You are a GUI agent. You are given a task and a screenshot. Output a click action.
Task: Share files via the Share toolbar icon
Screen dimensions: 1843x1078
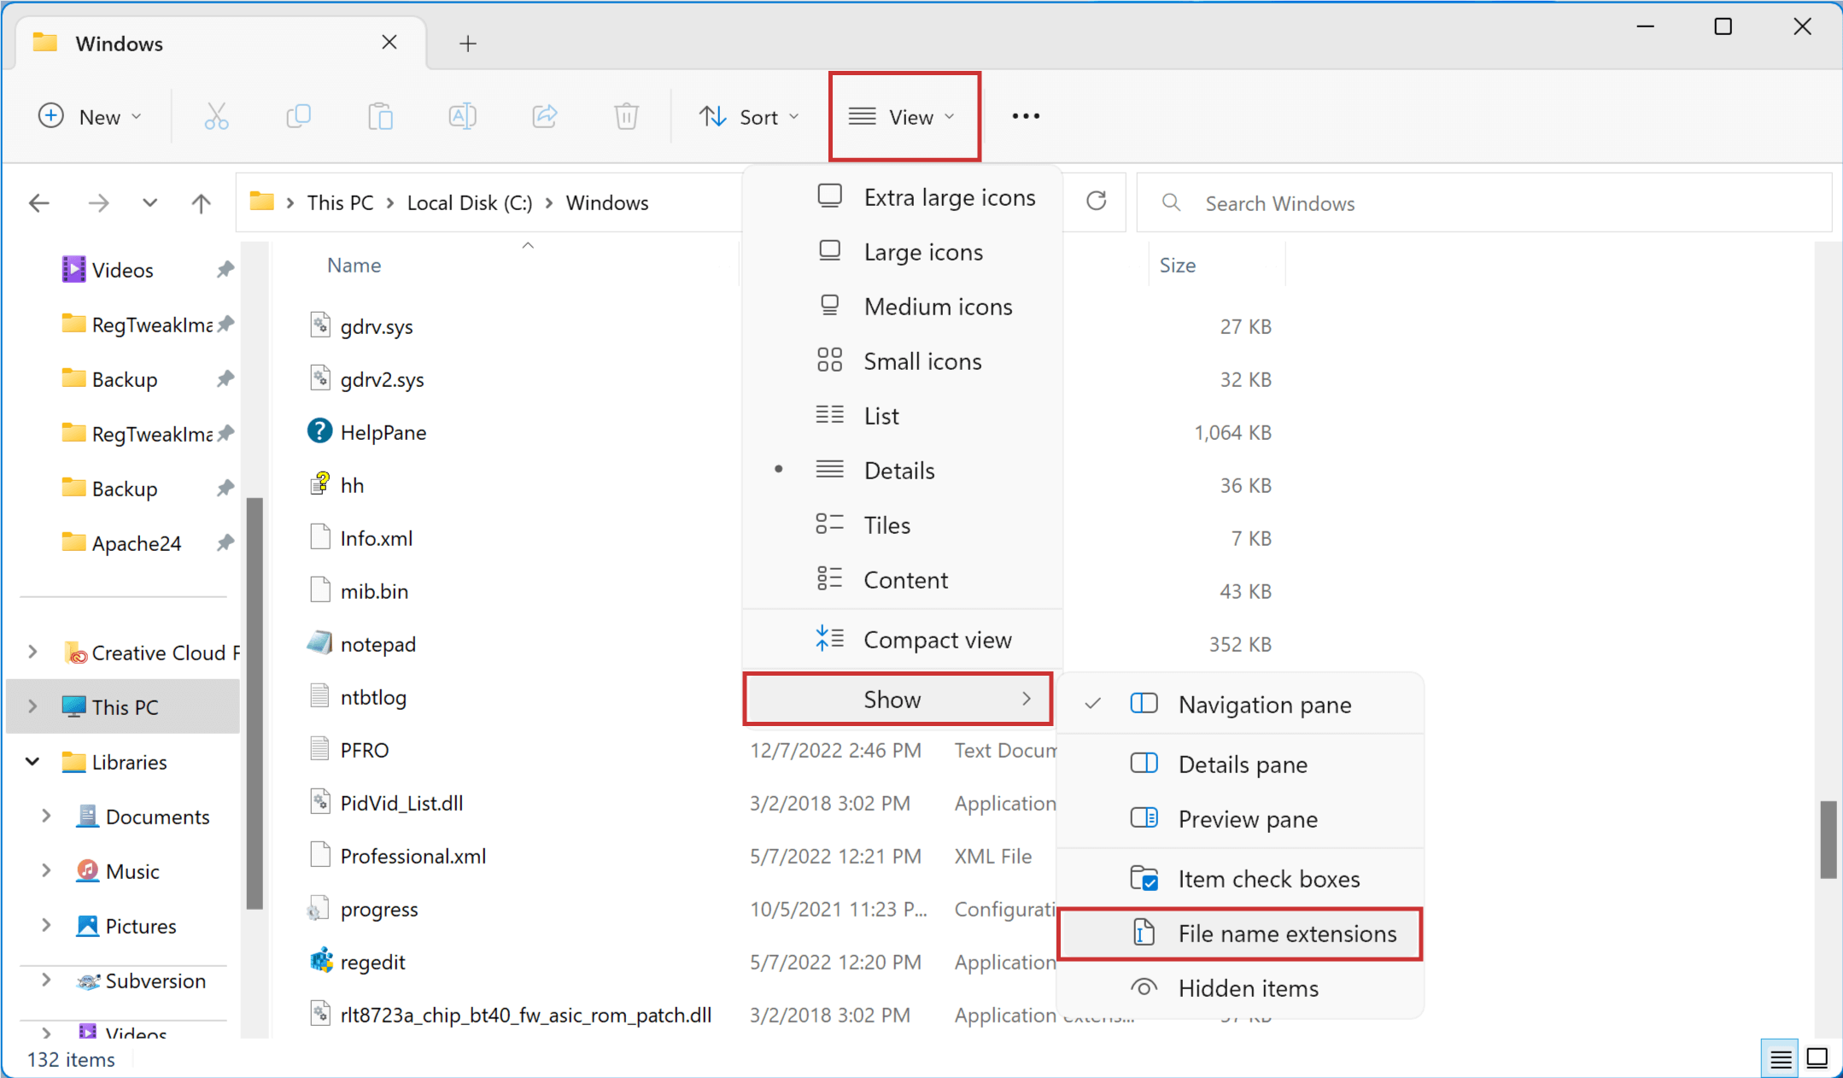coord(544,116)
